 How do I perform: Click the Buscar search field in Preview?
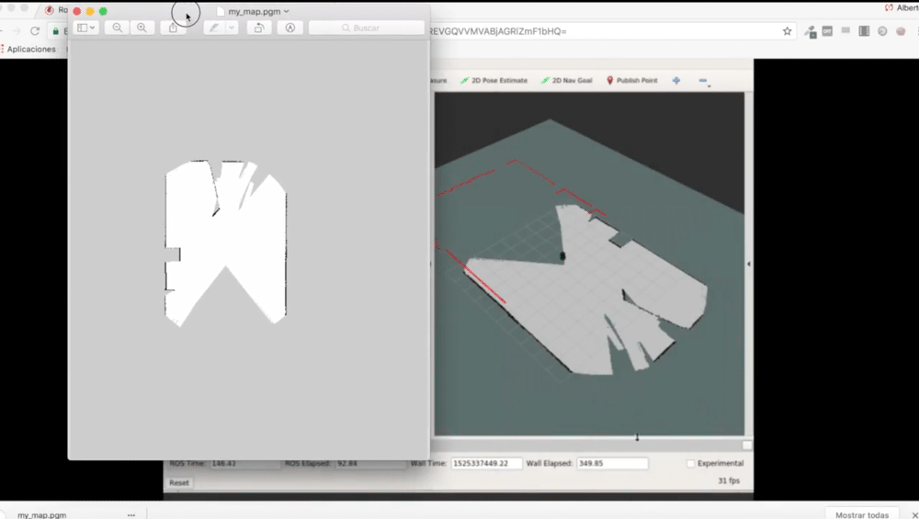coord(366,28)
